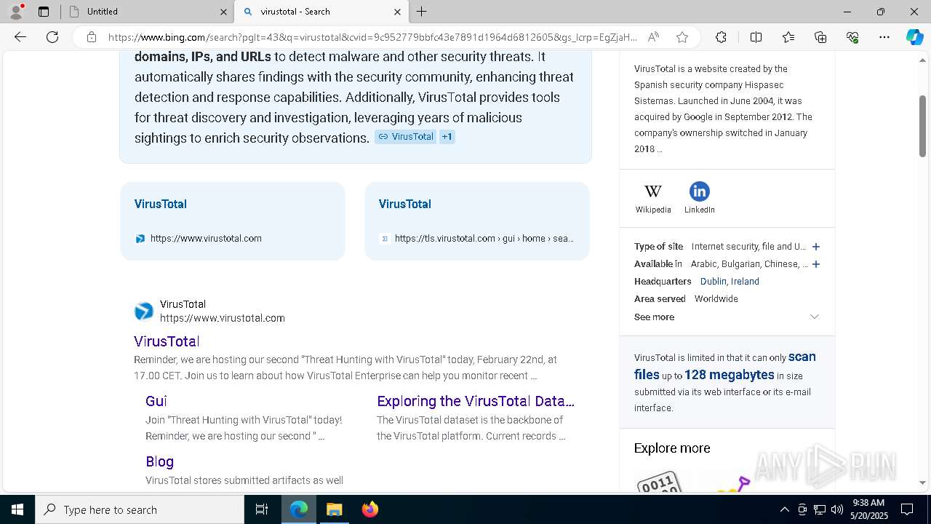Open the Blog sublink

pyautogui.click(x=159, y=461)
